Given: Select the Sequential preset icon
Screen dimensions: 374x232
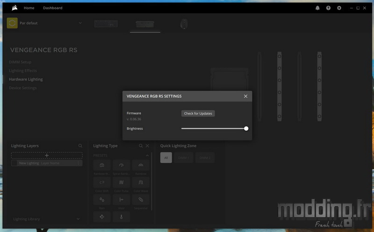Looking at the screenshot, I should click(141, 200).
